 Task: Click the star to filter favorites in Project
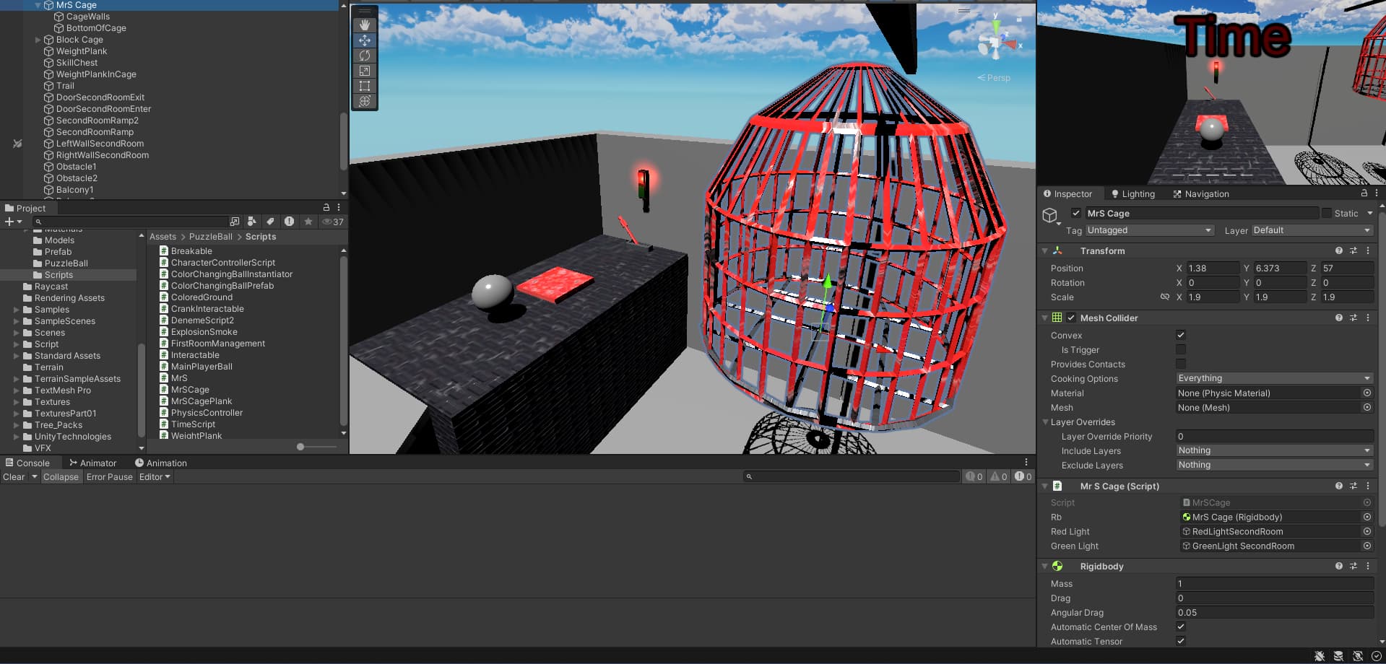pyautogui.click(x=308, y=222)
